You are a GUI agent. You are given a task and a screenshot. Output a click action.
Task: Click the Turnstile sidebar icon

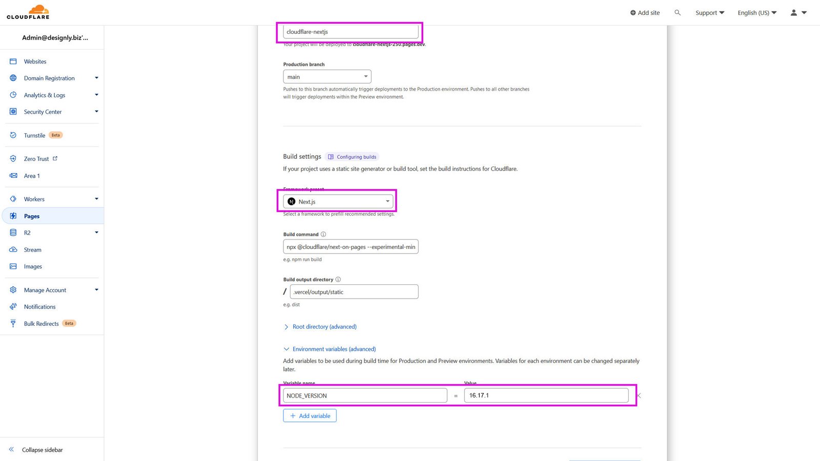coord(13,135)
